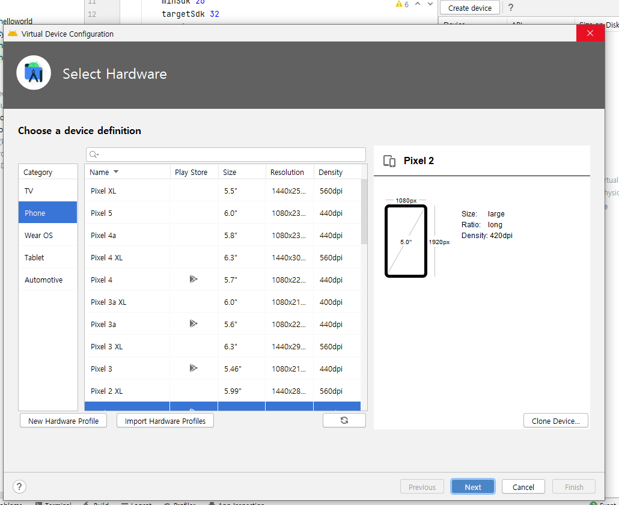Click the Play Store icon in Pixel 4 row

194,279
